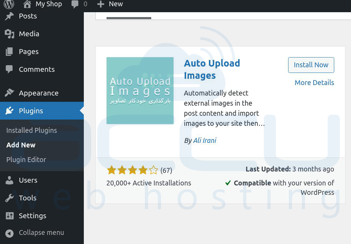Click Last Updated 3 months ago text
The height and width of the screenshot is (244, 351).
point(290,169)
